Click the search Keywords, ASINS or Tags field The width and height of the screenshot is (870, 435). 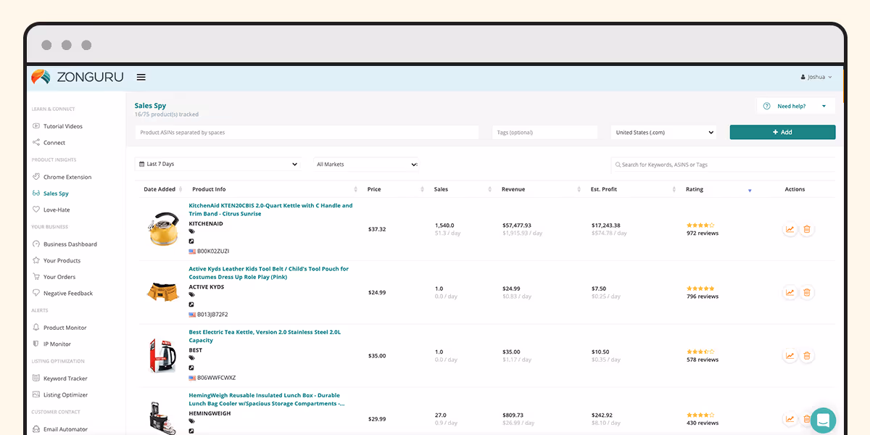[723, 165]
